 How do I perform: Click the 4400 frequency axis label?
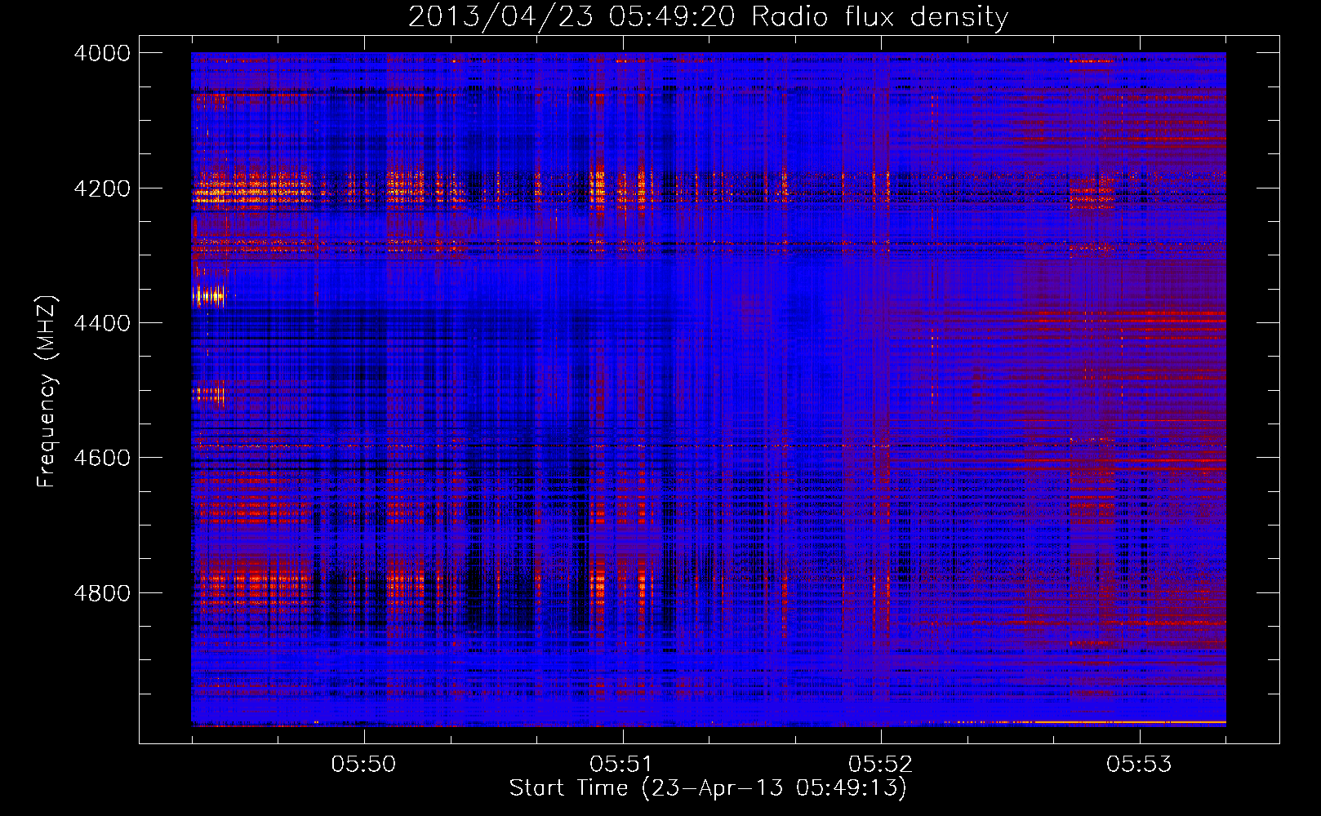coord(102,323)
